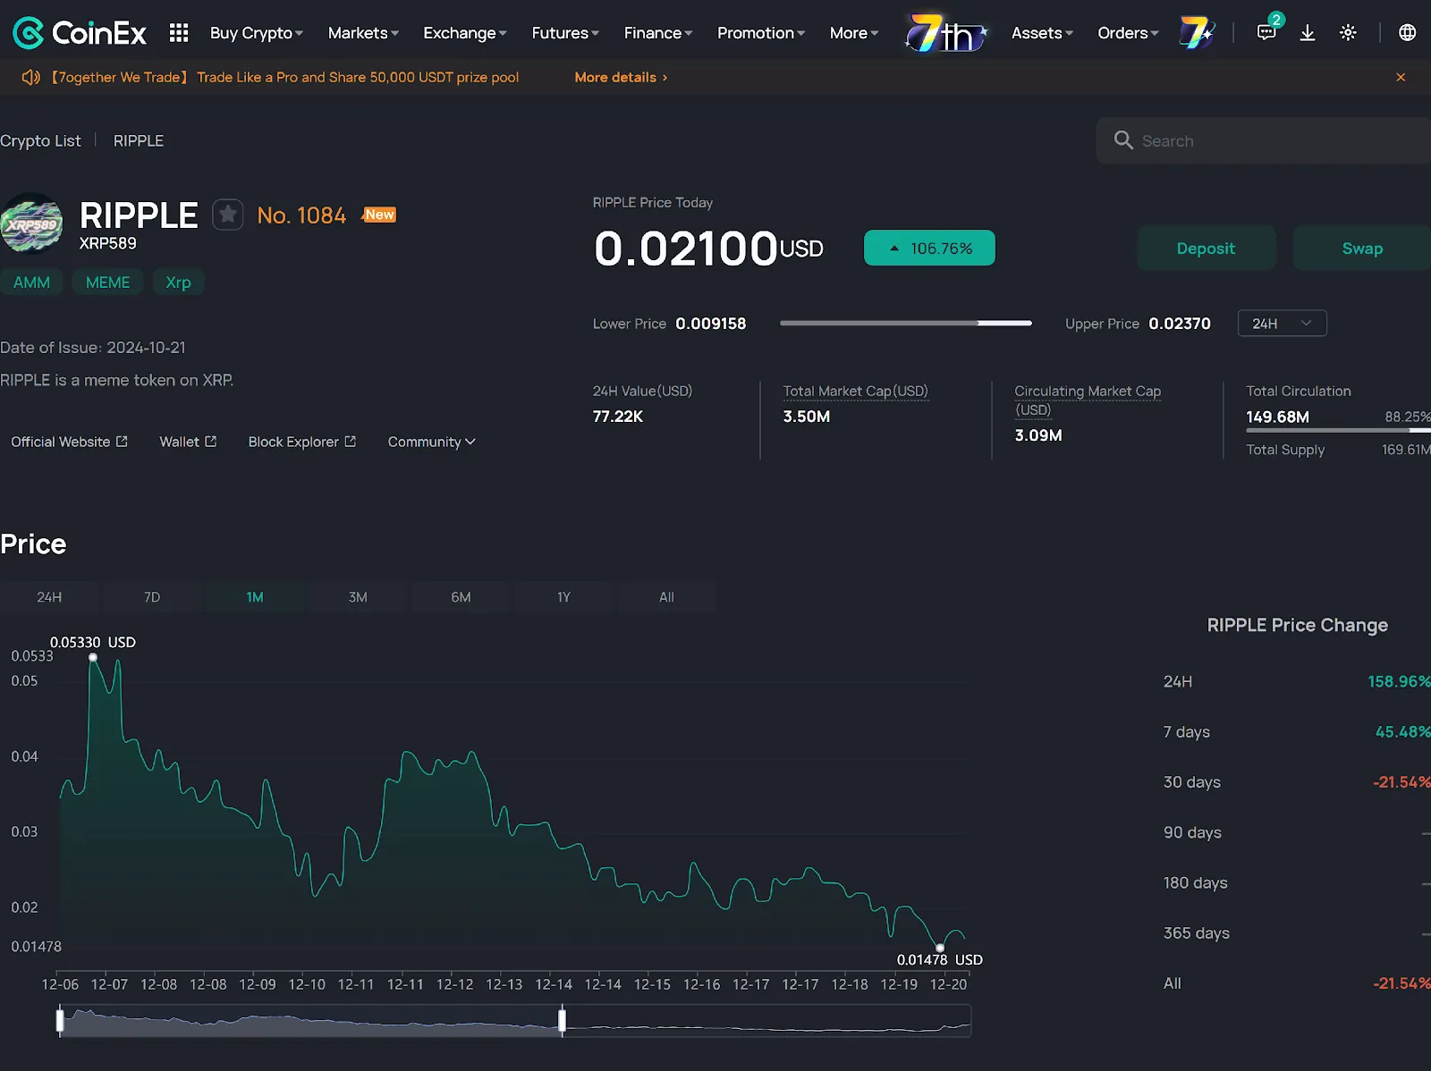The width and height of the screenshot is (1431, 1071).
Task: Switch chart to All tab
Action: pyautogui.click(x=666, y=597)
